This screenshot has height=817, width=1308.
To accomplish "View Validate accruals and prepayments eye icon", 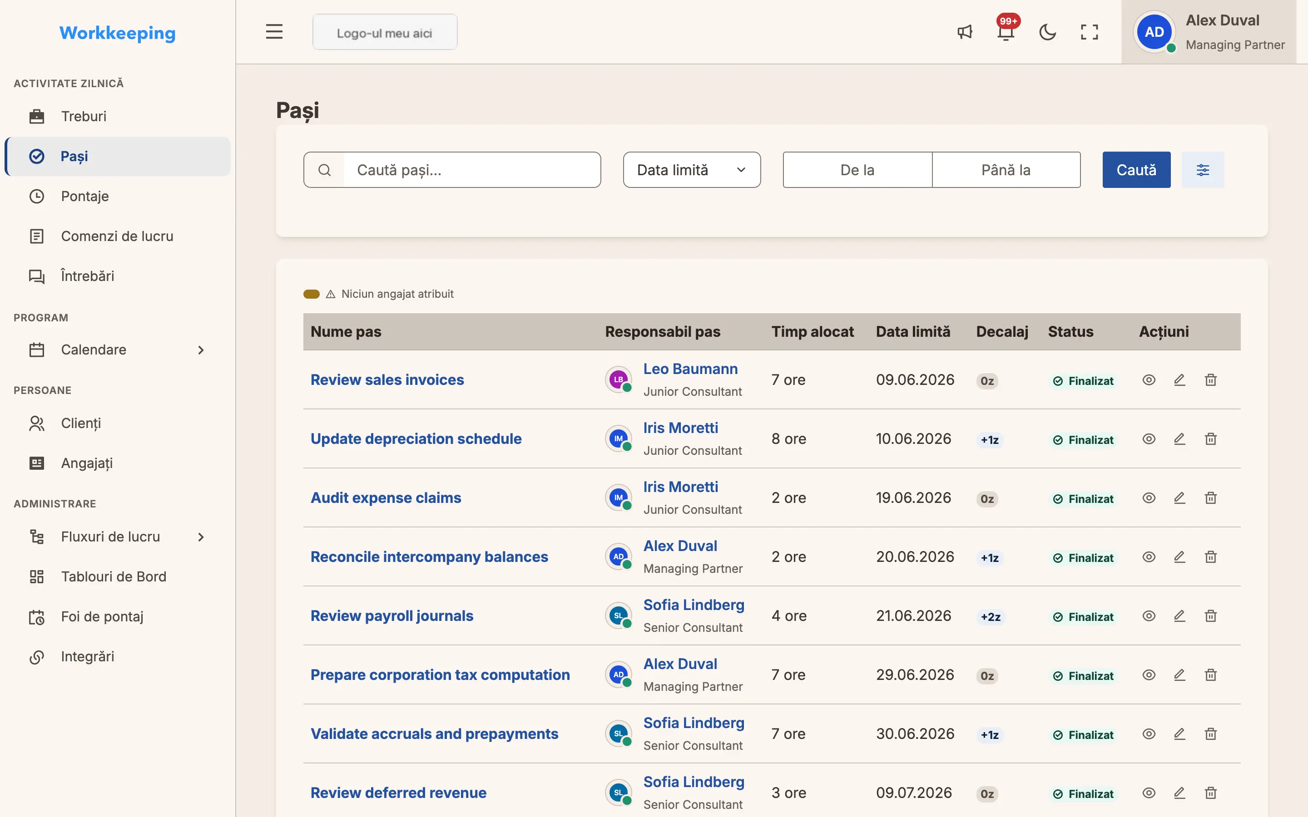I will [1149, 734].
